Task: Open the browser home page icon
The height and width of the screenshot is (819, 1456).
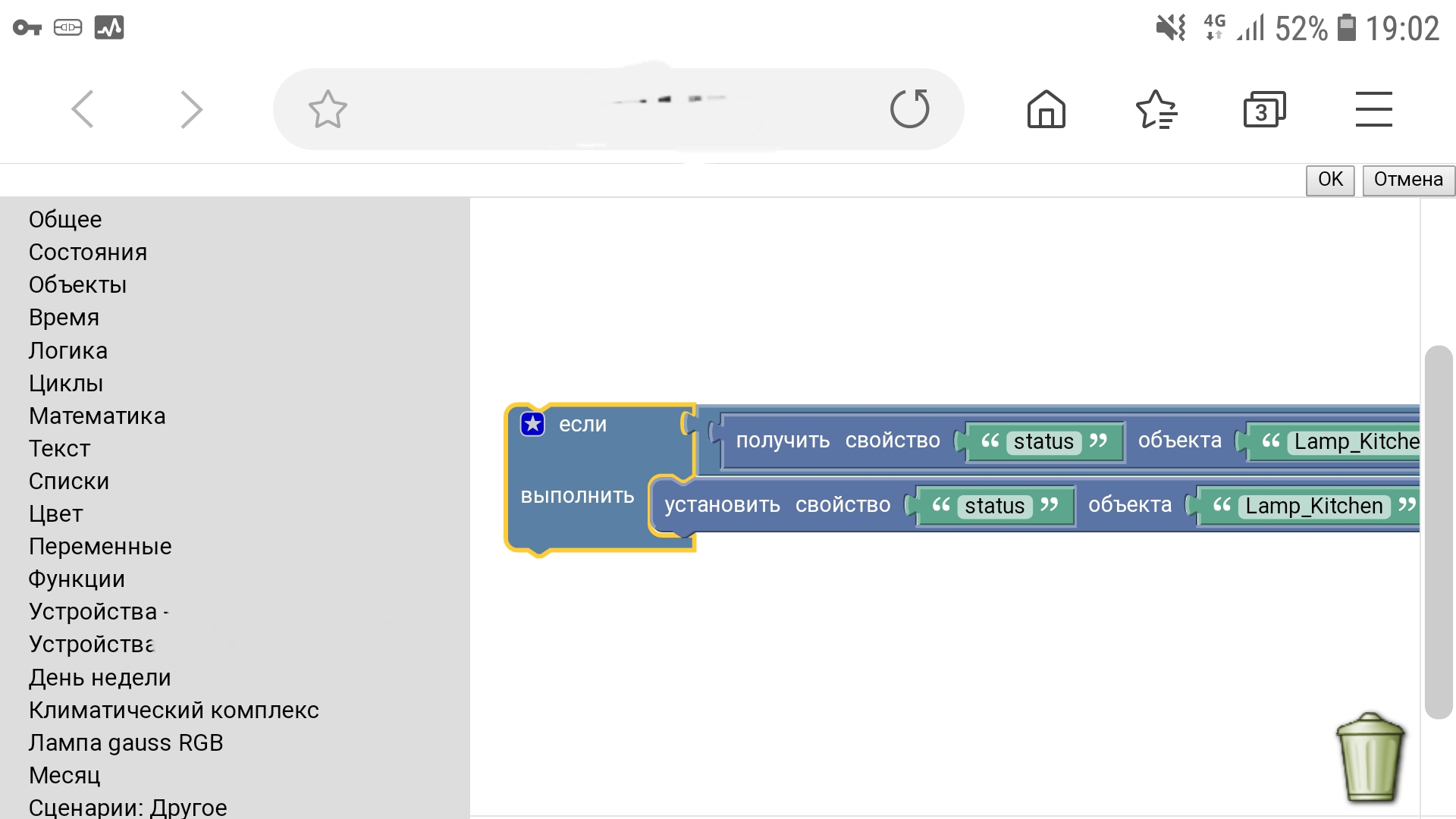Action: (1046, 109)
